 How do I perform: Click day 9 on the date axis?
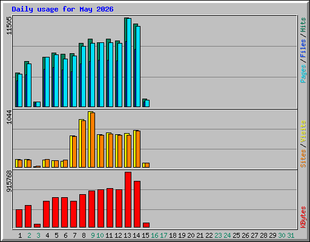93,235
